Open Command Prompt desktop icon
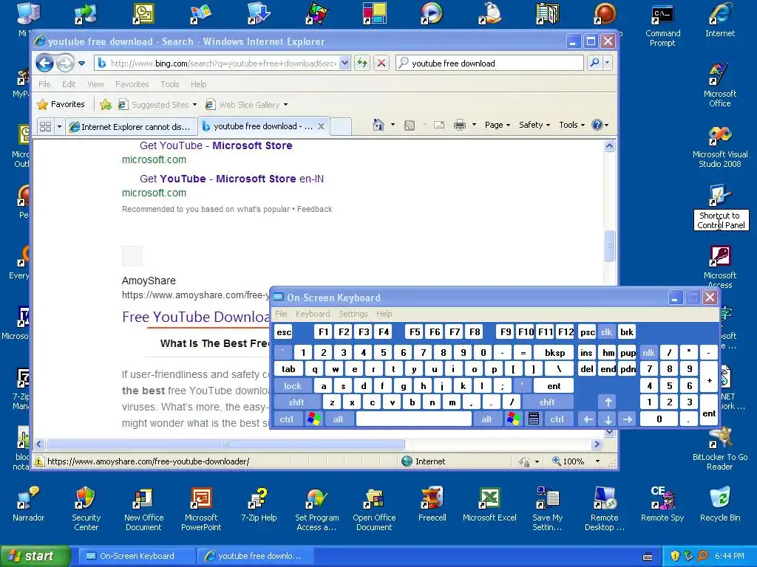Image resolution: width=757 pixels, height=567 pixels. click(662, 24)
